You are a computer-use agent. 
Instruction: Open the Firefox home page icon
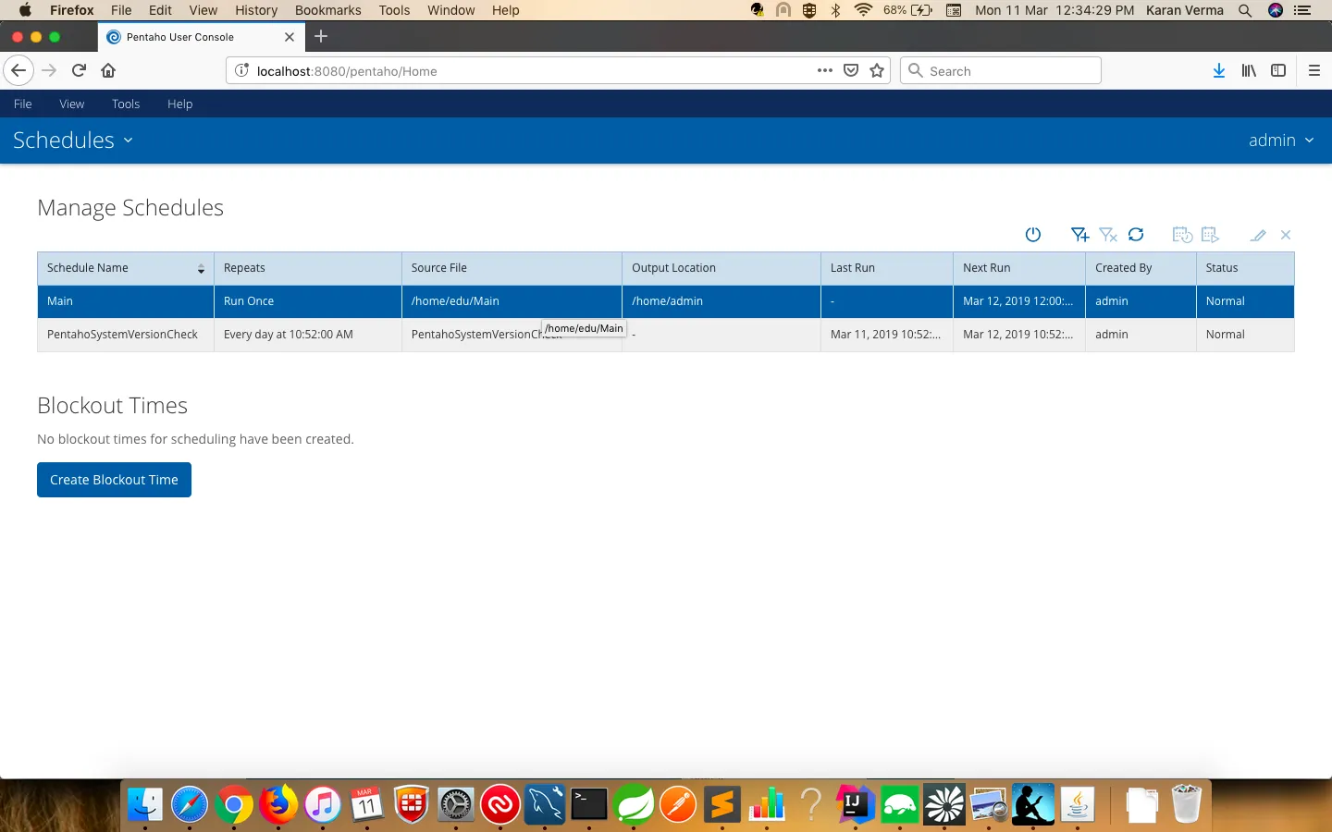(x=108, y=70)
